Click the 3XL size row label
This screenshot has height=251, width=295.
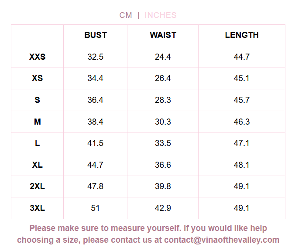pyautogui.click(x=38, y=208)
